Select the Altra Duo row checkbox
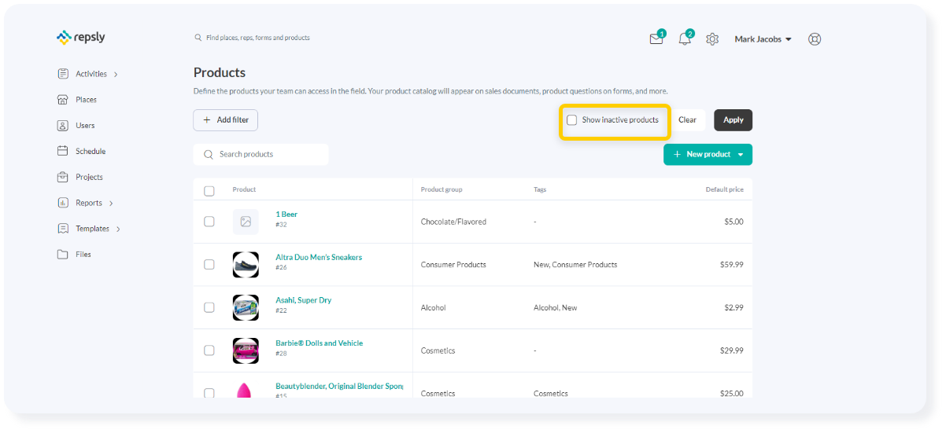 pos(209,265)
